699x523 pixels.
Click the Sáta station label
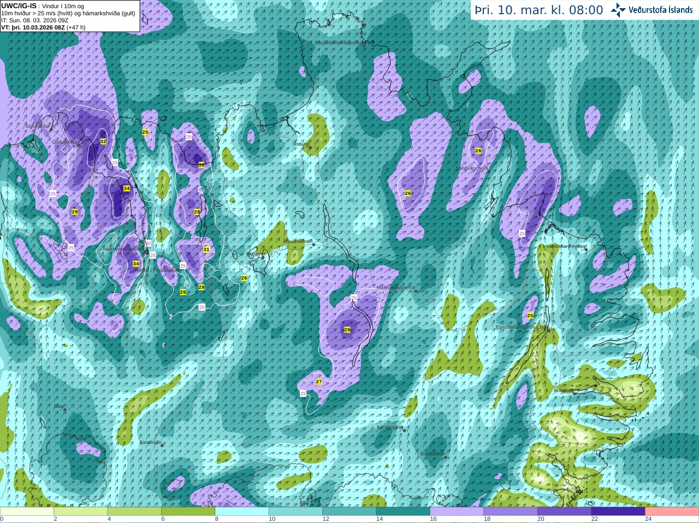tap(59, 406)
